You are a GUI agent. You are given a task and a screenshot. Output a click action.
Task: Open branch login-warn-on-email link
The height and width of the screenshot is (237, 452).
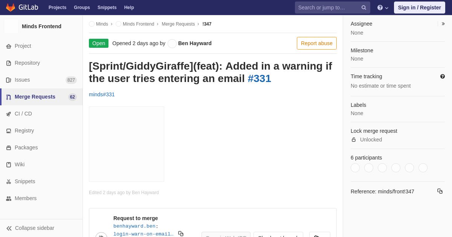(144, 234)
